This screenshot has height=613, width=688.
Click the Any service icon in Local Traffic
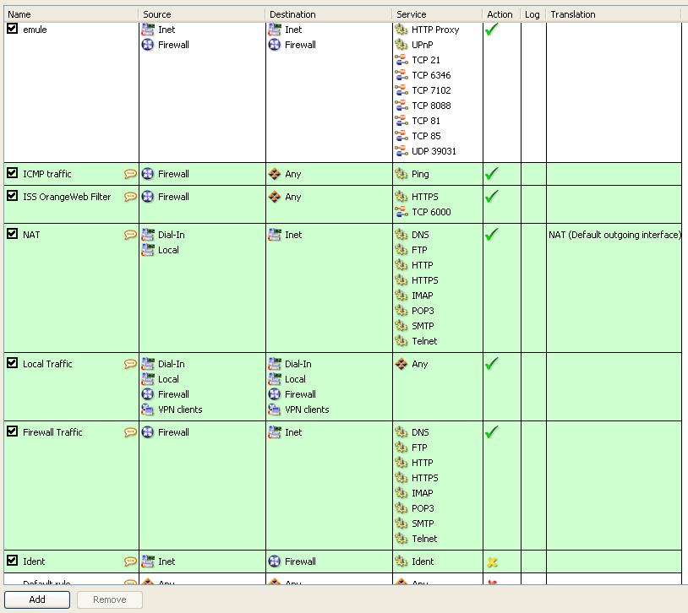tap(401, 364)
